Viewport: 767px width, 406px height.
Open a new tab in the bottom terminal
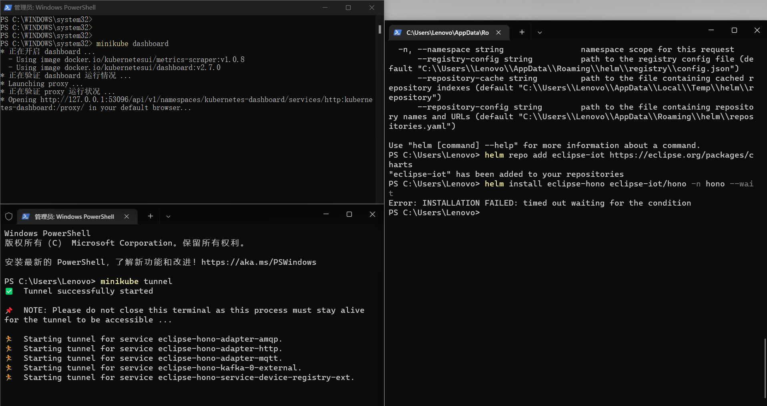click(150, 216)
